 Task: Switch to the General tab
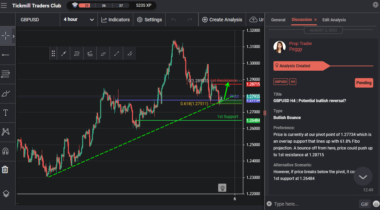tap(278, 20)
